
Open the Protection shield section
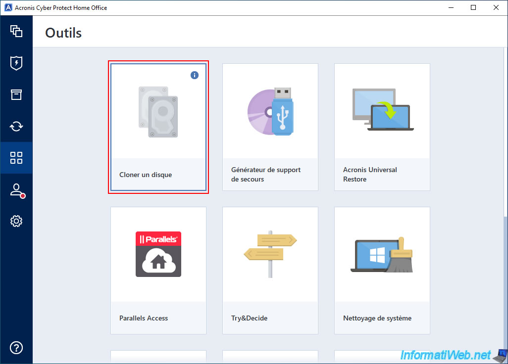[x=16, y=63]
